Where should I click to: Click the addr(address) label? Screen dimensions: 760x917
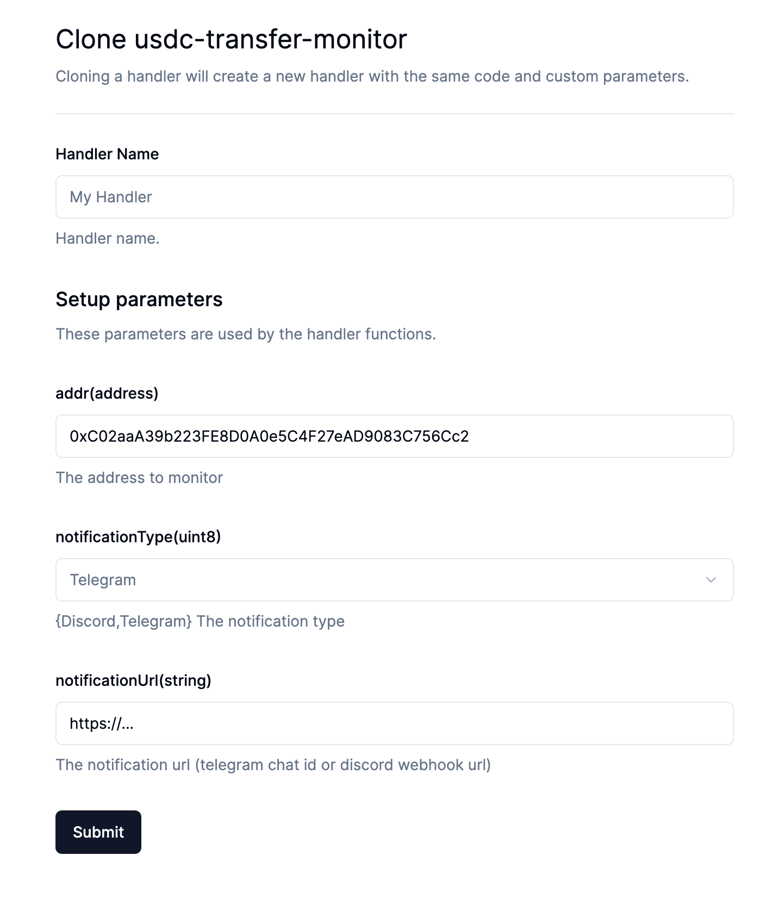click(x=107, y=393)
